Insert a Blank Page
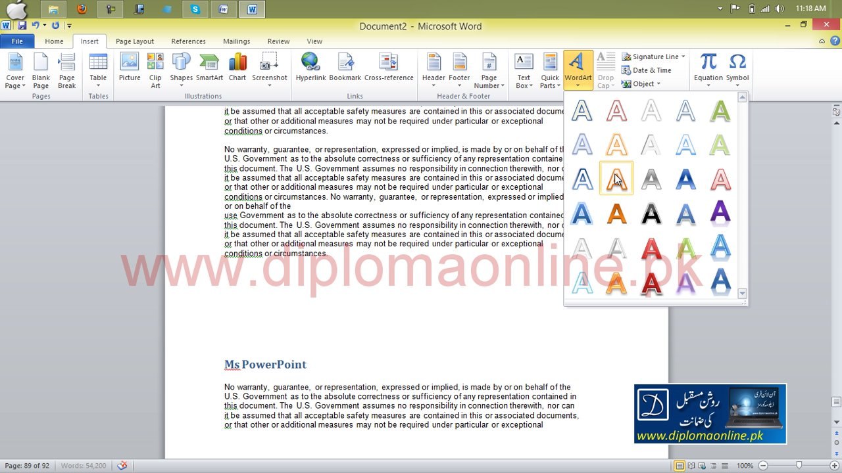The width and height of the screenshot is (842, 473). [41, 70]
